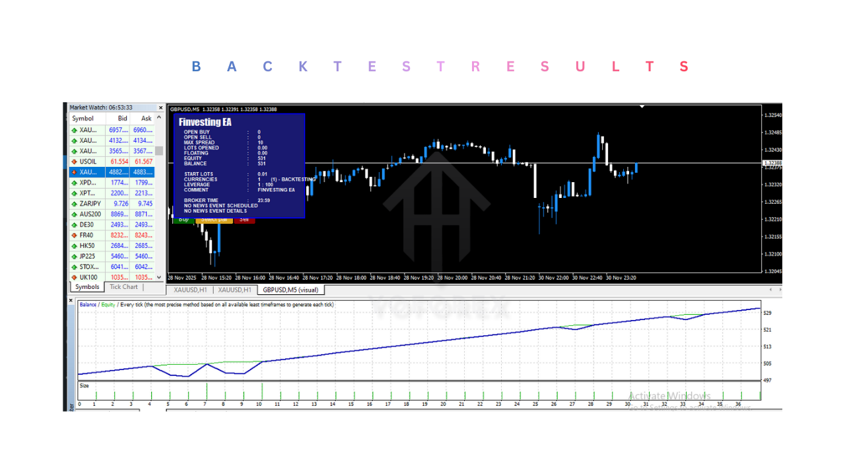Viewport: 845px width, 475px height.
Task: Click the Balance legend label on the graph
Action: (x=88, y=305)
